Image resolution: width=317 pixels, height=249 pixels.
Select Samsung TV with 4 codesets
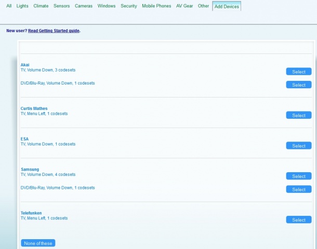[299, 176]
